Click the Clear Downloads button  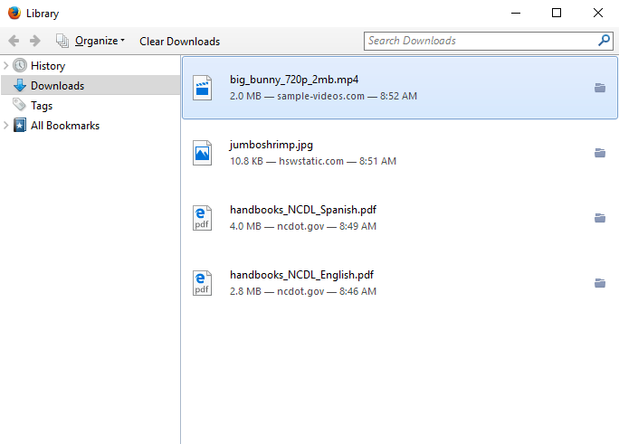(x=179, y=41)
